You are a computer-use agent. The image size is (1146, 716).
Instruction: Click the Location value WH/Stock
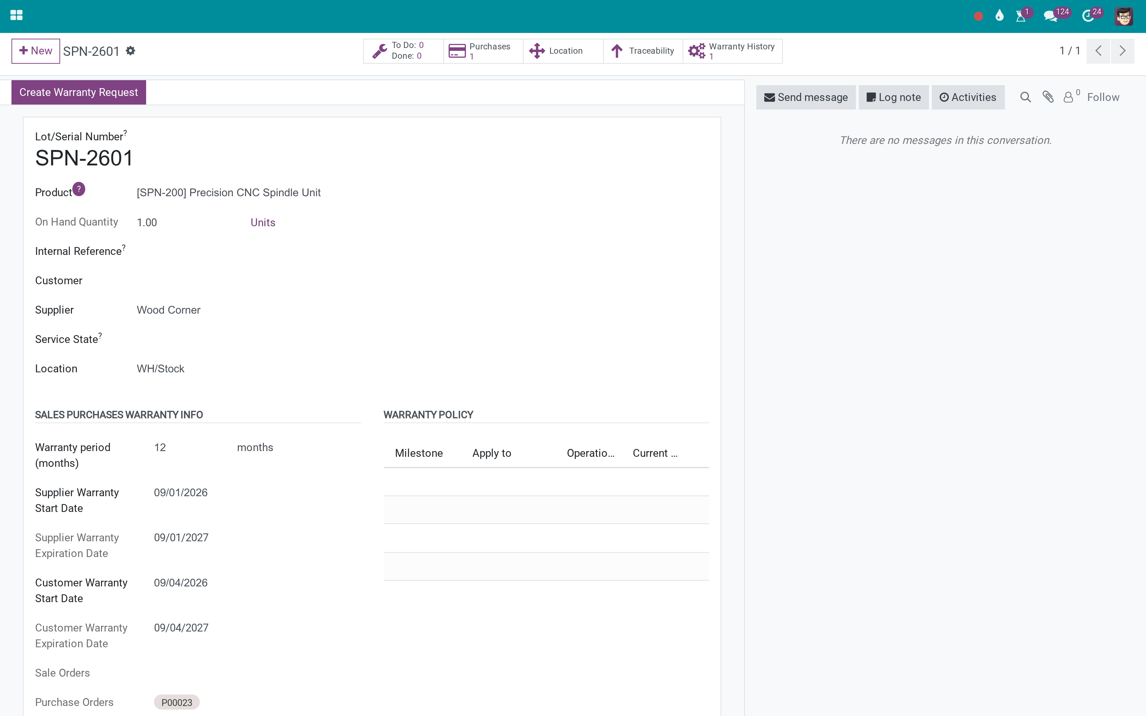click(x=160, y=369)
